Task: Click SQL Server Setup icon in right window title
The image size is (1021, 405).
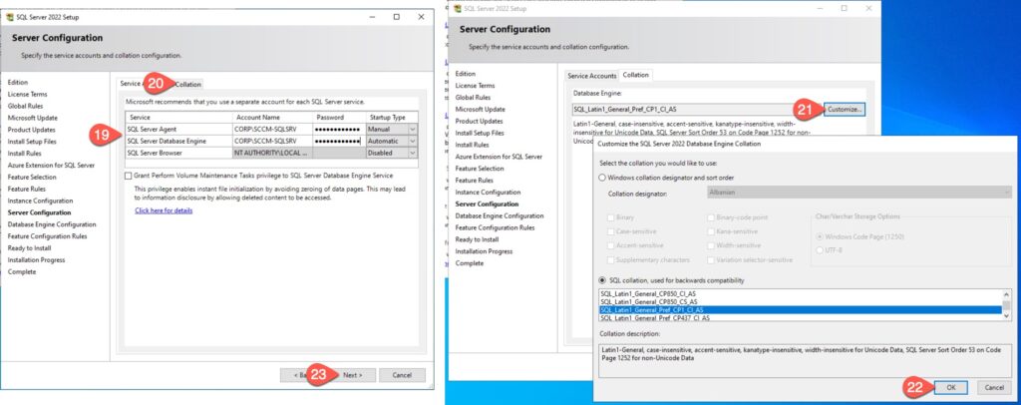Action: coord(458,8)
